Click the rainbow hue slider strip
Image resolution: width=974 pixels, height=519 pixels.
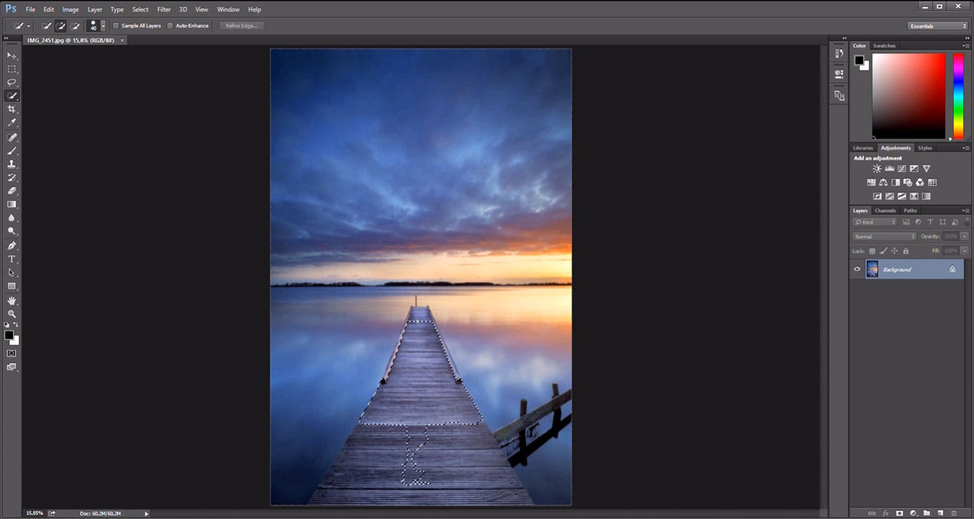coord(958,95)
